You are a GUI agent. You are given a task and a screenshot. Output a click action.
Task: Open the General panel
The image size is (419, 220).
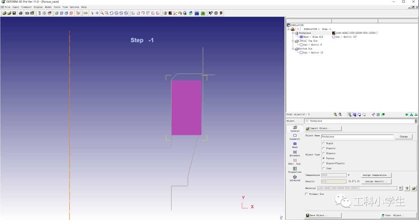tap(295, 129)
